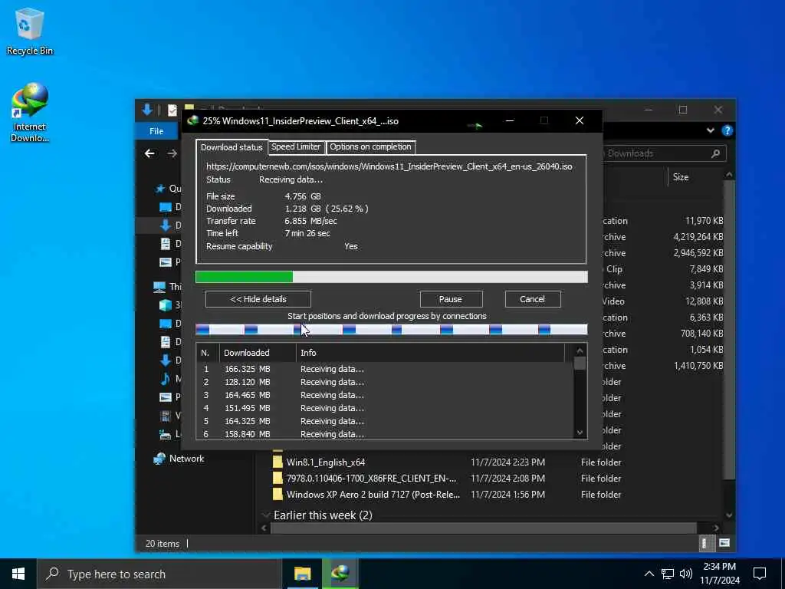Screen dimensions: 785x589
Task: Click the Music note icon in navigation pane
Action: [166, 379]
